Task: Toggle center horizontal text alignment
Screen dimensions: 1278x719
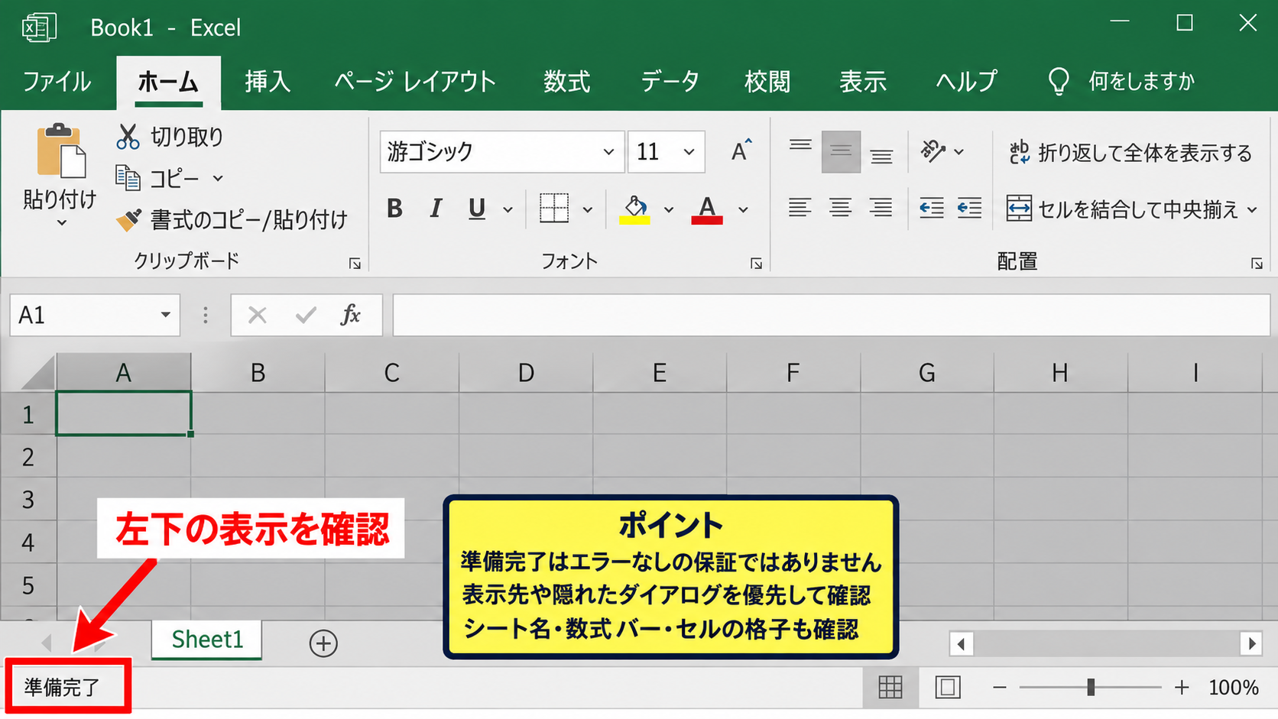Action: [840, 208]
